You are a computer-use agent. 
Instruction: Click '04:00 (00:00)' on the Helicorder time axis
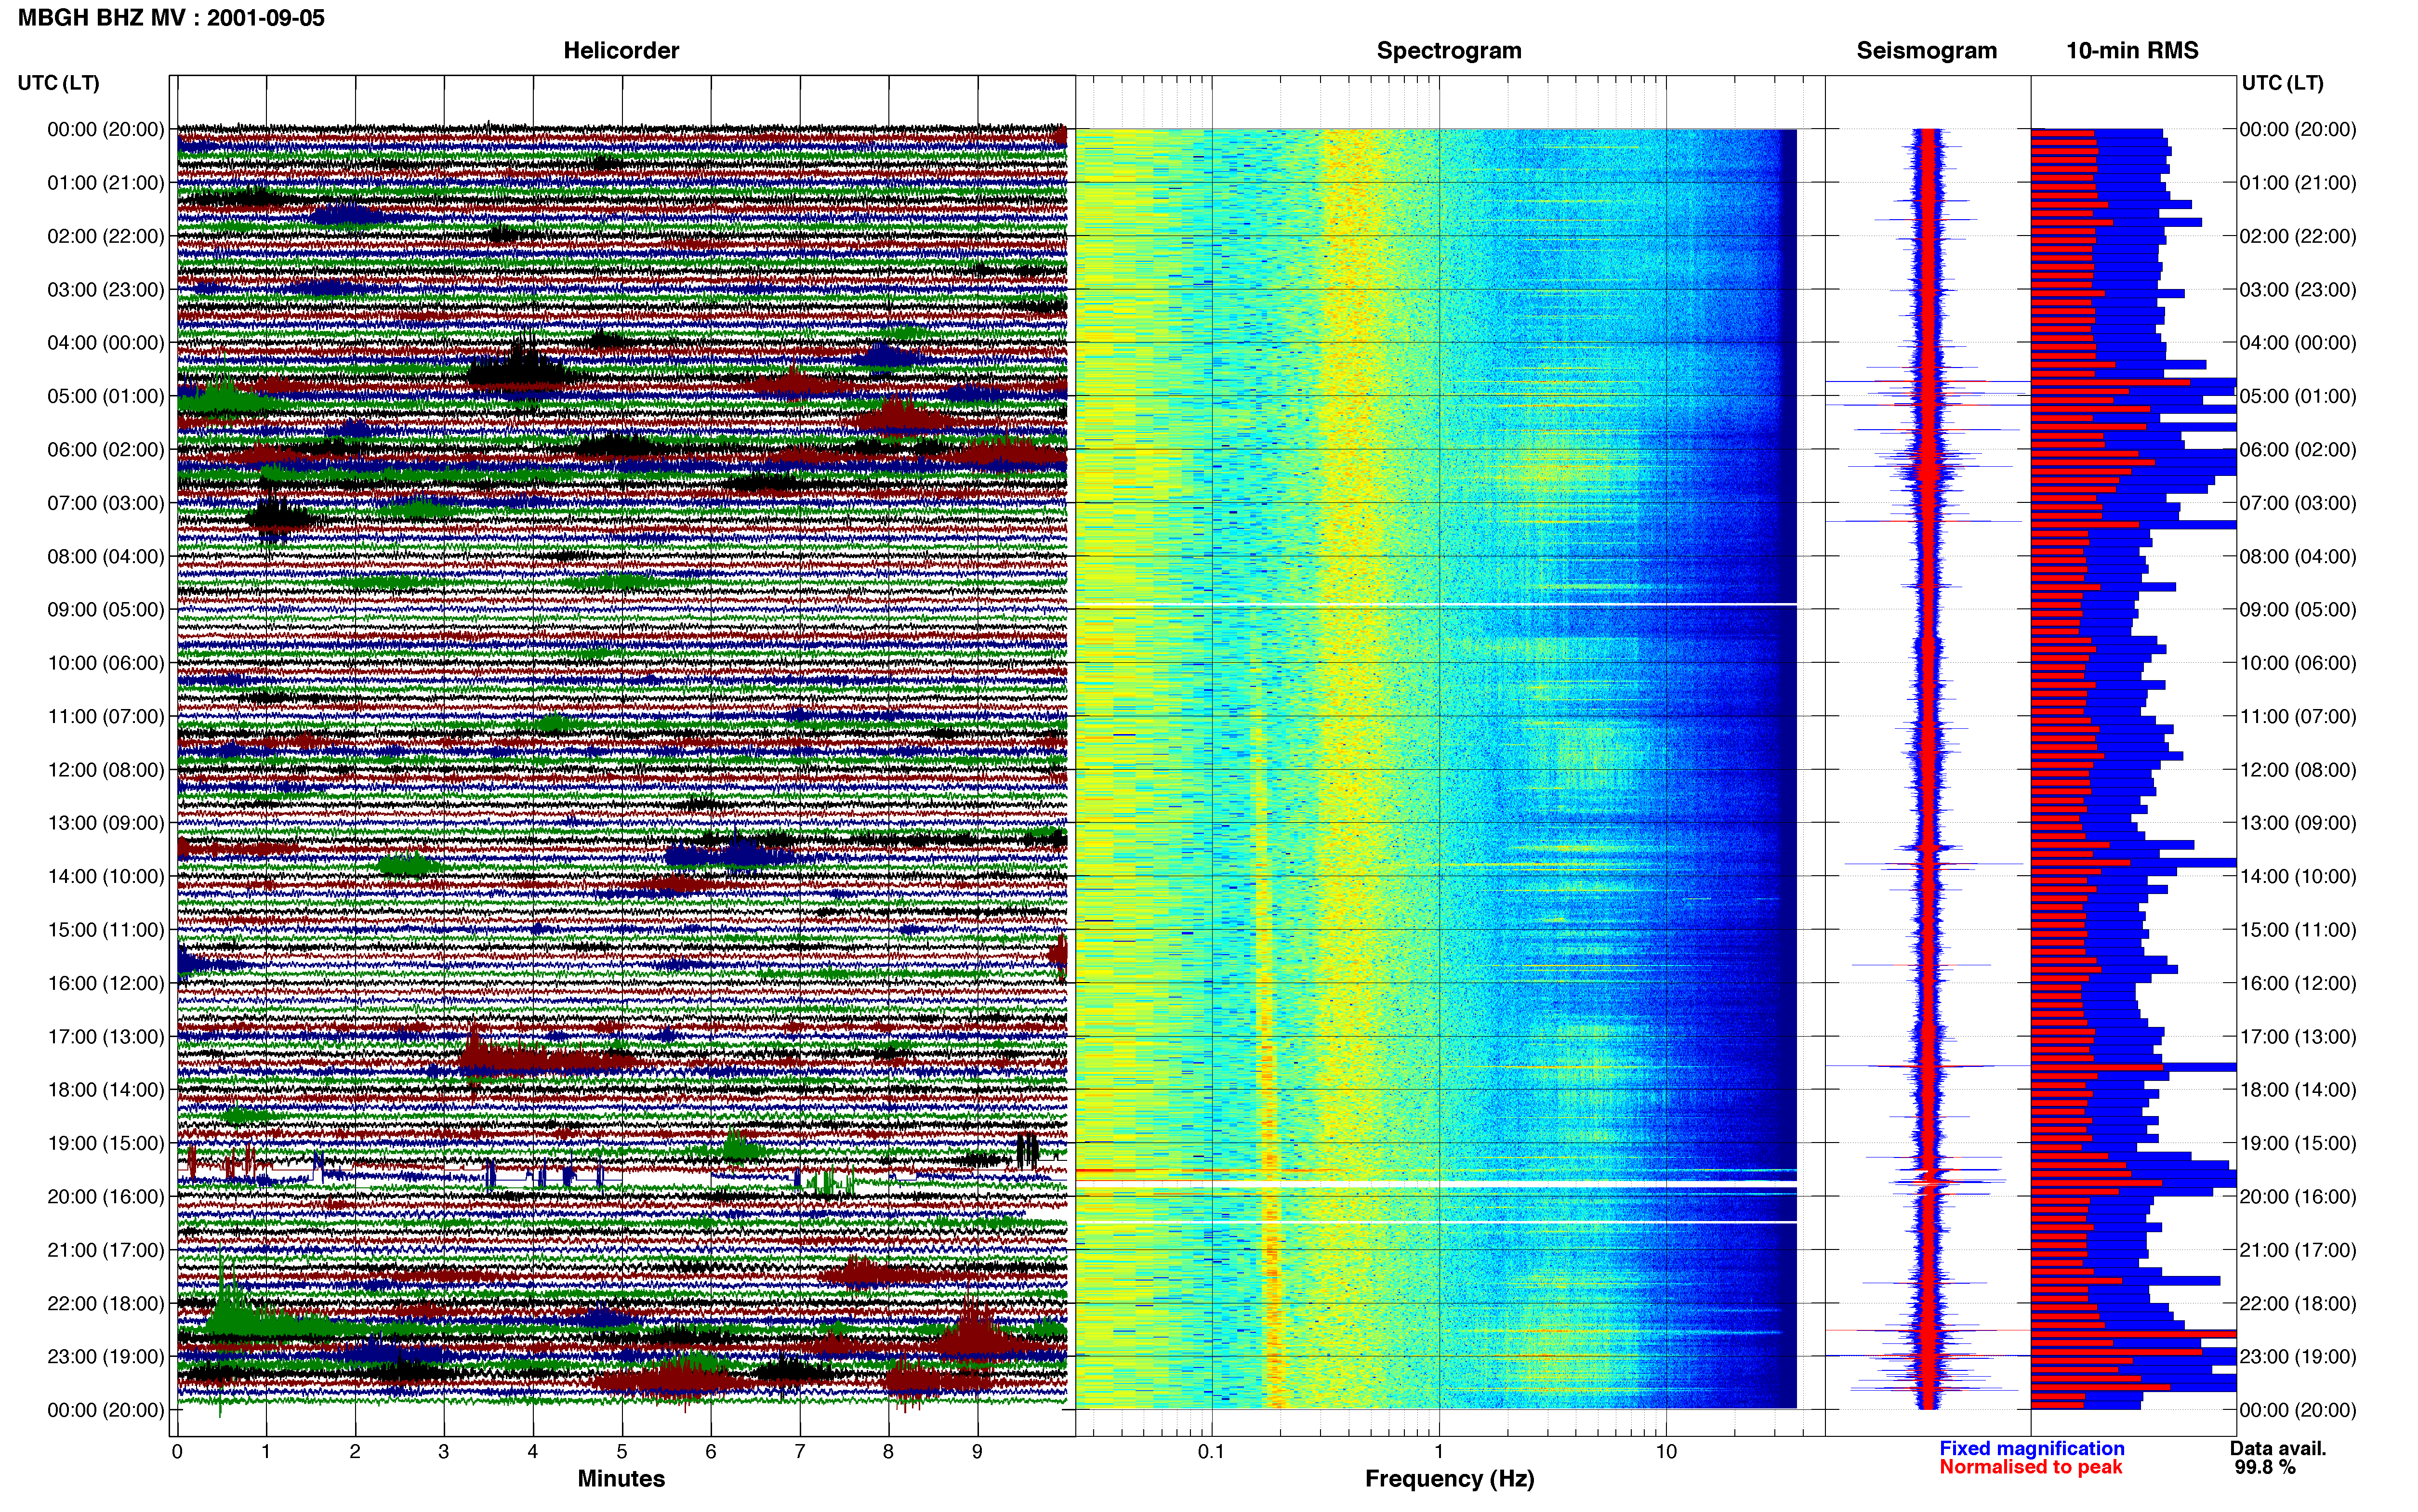click(x=106, y=343)
